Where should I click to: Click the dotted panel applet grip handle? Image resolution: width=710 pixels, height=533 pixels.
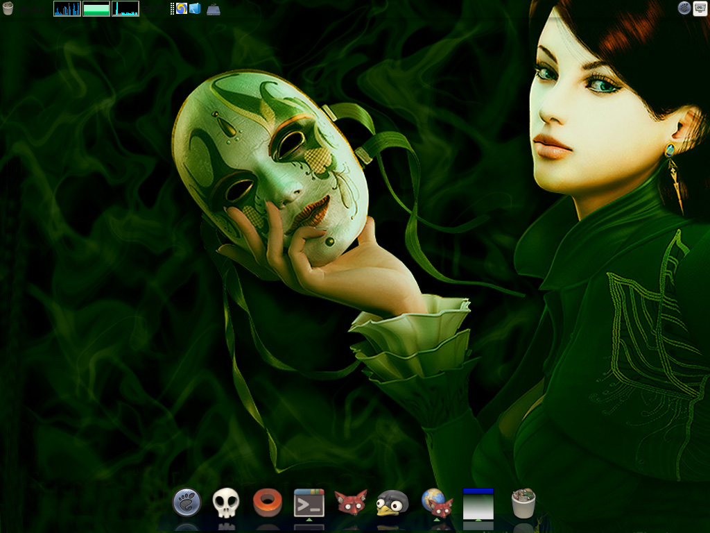tap(172, 8)
